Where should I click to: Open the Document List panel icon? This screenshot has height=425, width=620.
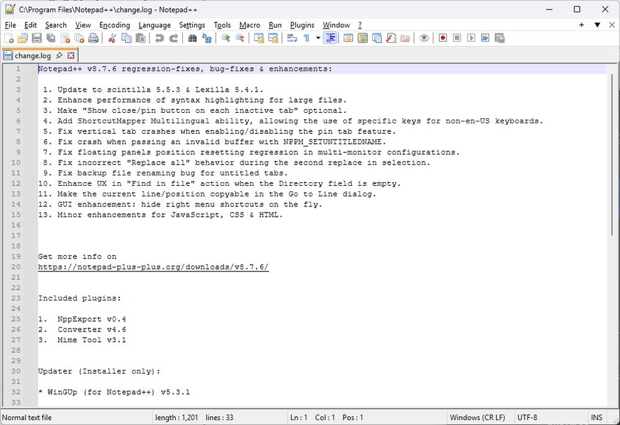pyautogui.click(x=377, y=38)
